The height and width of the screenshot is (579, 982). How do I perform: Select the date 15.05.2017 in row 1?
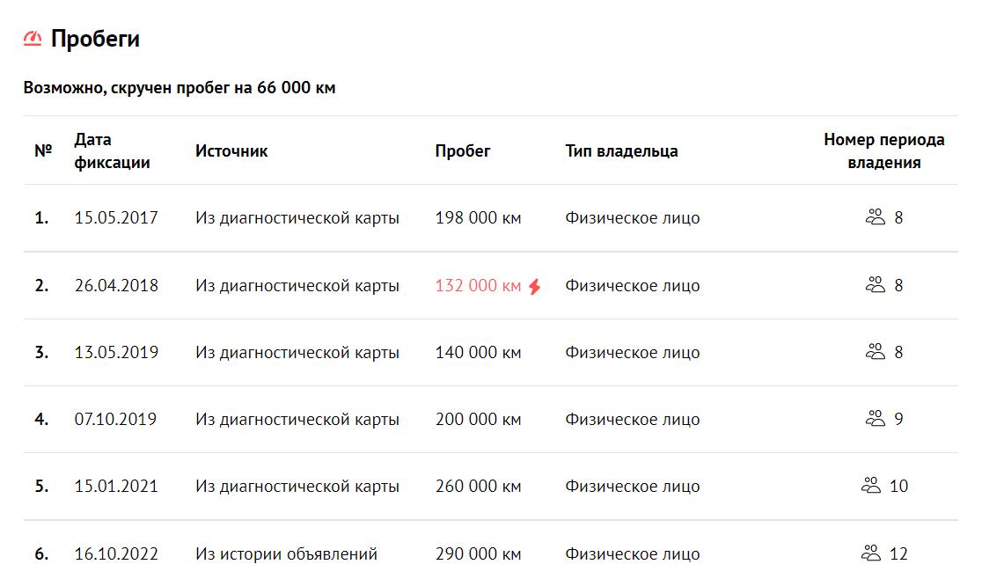[x=117, y=216]
